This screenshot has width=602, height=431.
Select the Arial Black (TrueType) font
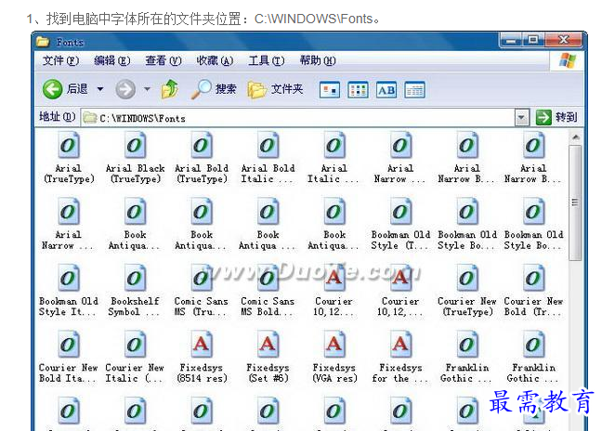pyautogui.click(x=135, y=158)
